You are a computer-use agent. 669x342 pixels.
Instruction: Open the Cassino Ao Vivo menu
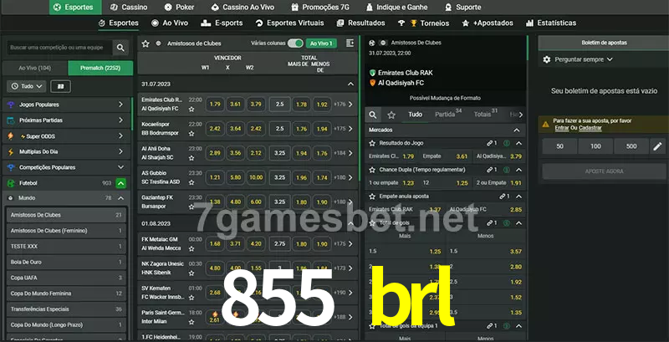[241, 7]
